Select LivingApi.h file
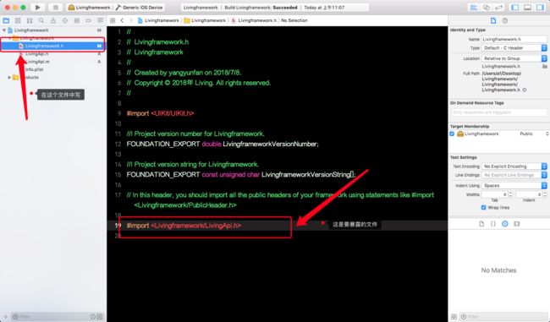Image resolution: width=550 pixels, height=322 pixels. coord(37,54)
